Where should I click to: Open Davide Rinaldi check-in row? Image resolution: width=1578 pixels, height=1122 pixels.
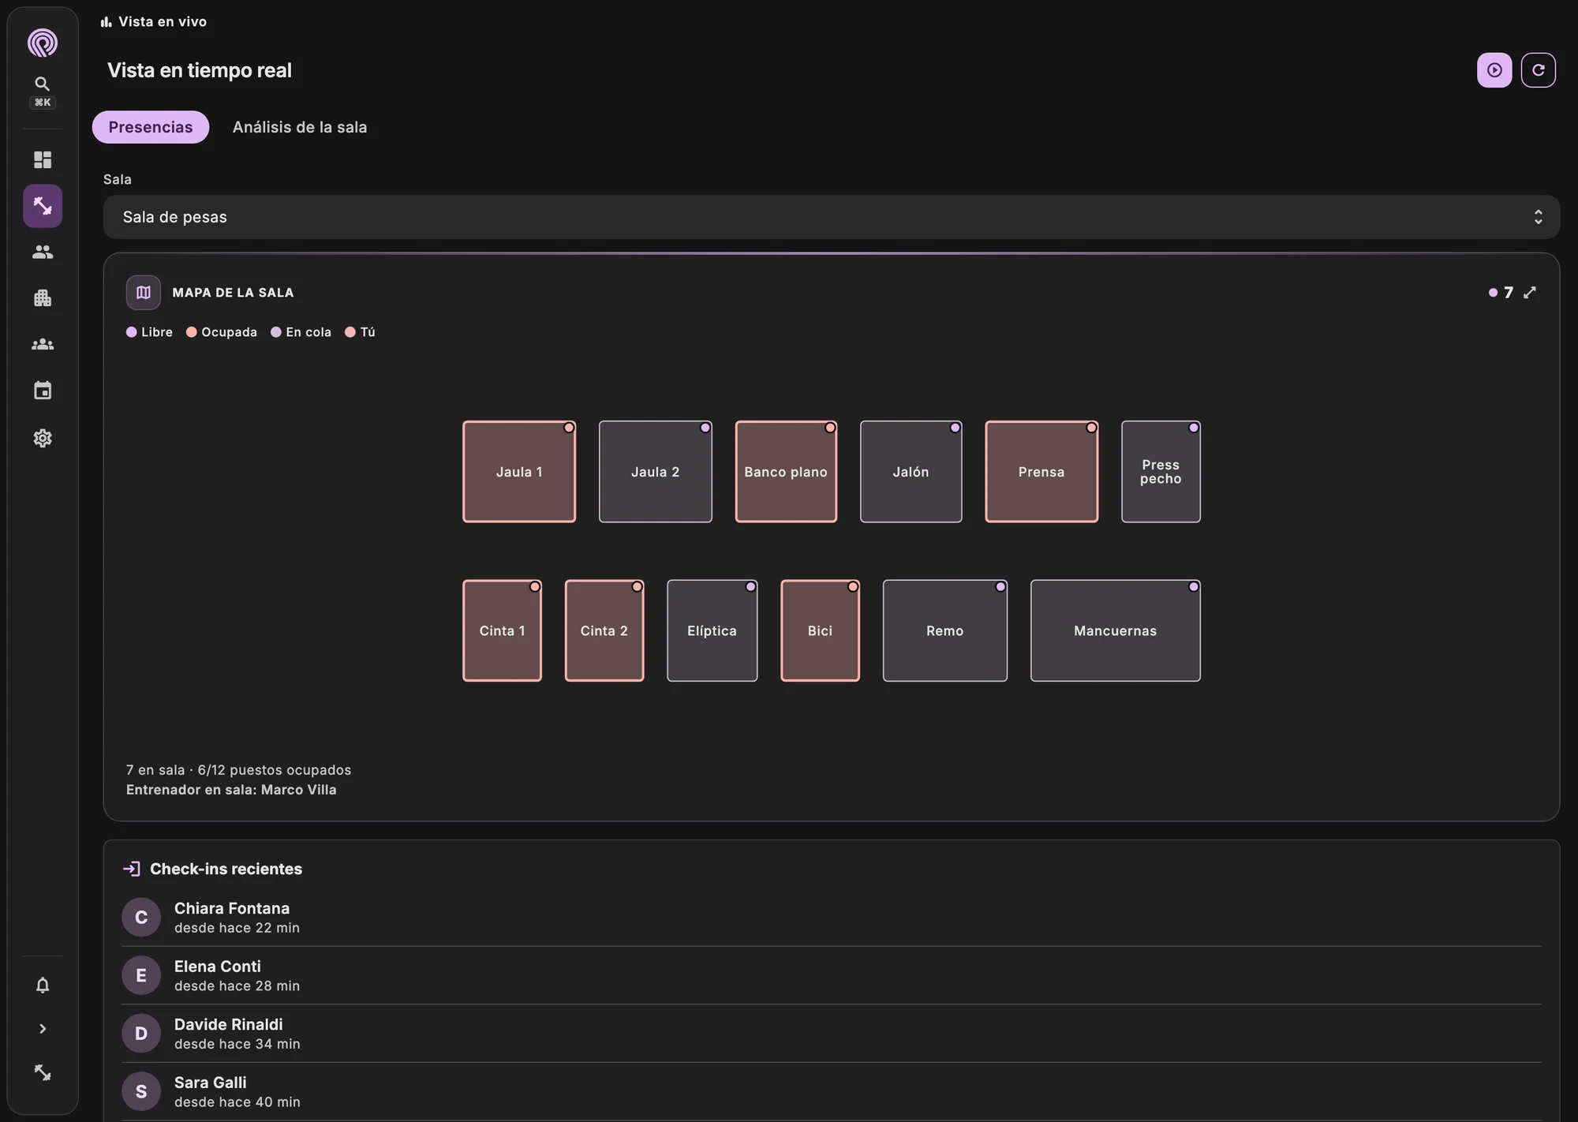point(832,1034)
